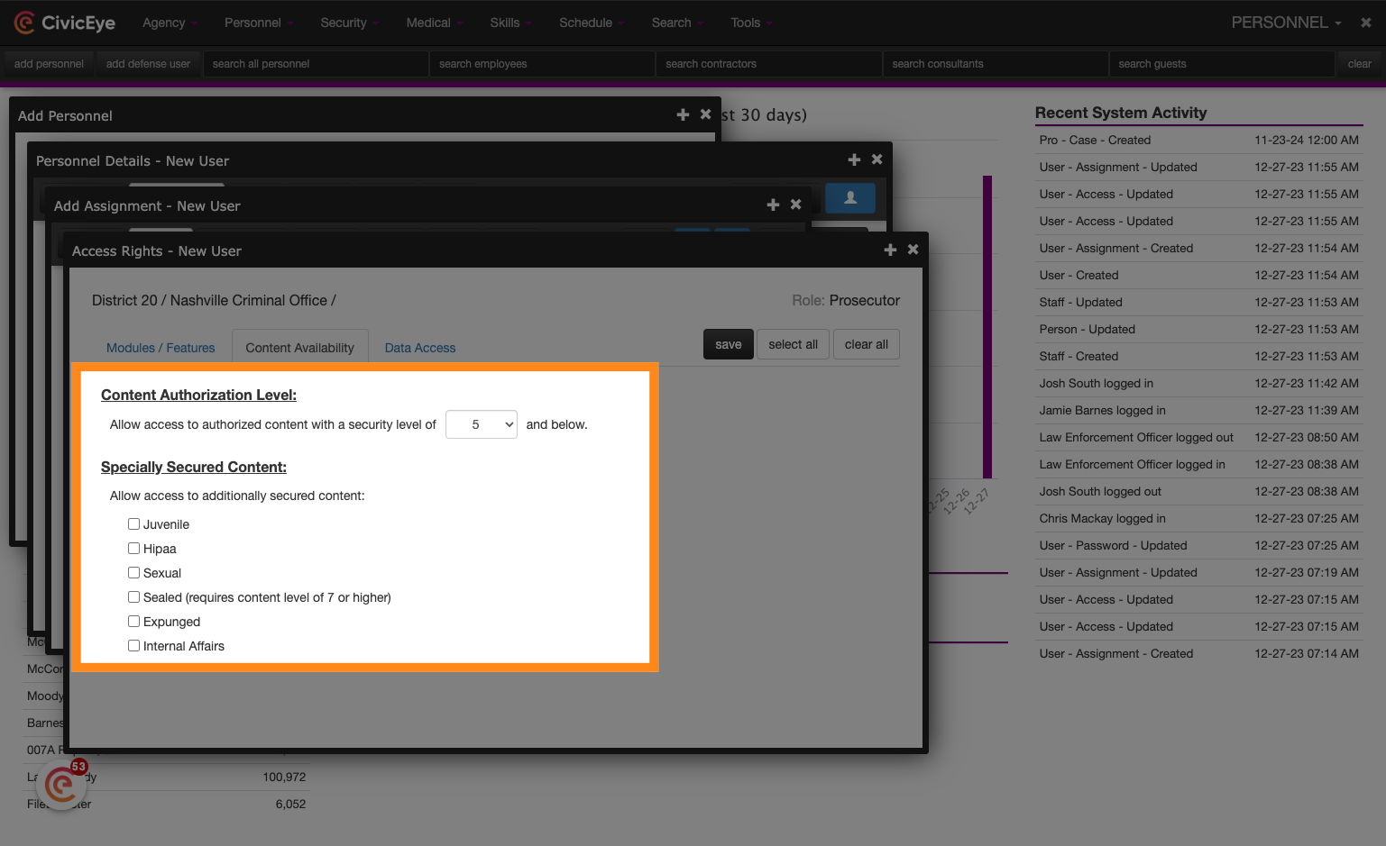Image resolution: width=1386 pixels, height=846 pixels.
Task: Open 'Josh South logged in' activity entry
Action: tap(1199, 383)
